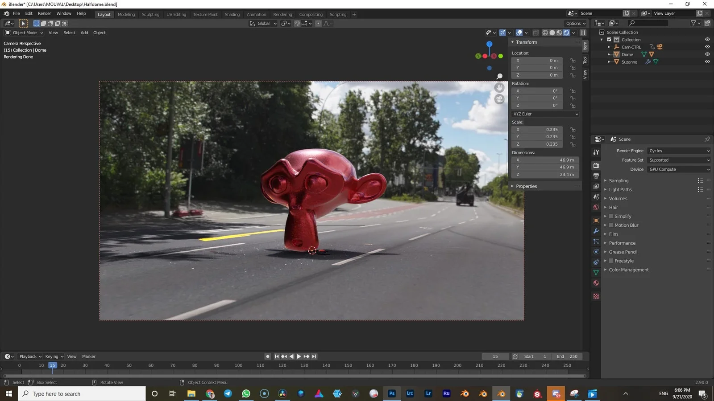The image size is (714, 401).
Task: Pause the viewport render
Action: coord(583,33)
